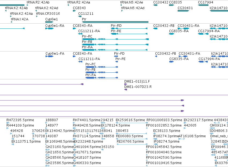The width and height of the screenshot is (228, 167).
Task: Click the 442605 EST label
Action: [x=190, y=125]
